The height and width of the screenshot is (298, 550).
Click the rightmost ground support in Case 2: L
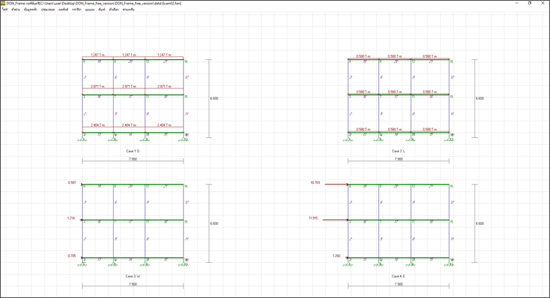click(450, 138)
